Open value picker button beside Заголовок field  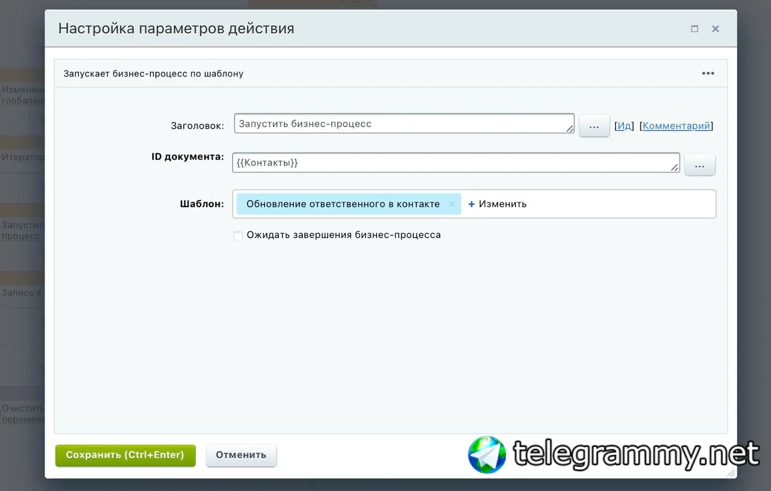tap(595, 127)
